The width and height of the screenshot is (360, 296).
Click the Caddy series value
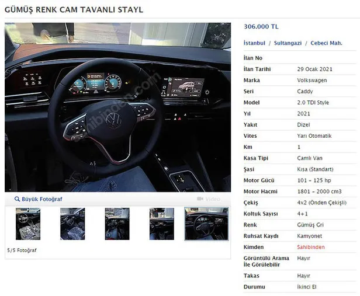tap(305, 92)
